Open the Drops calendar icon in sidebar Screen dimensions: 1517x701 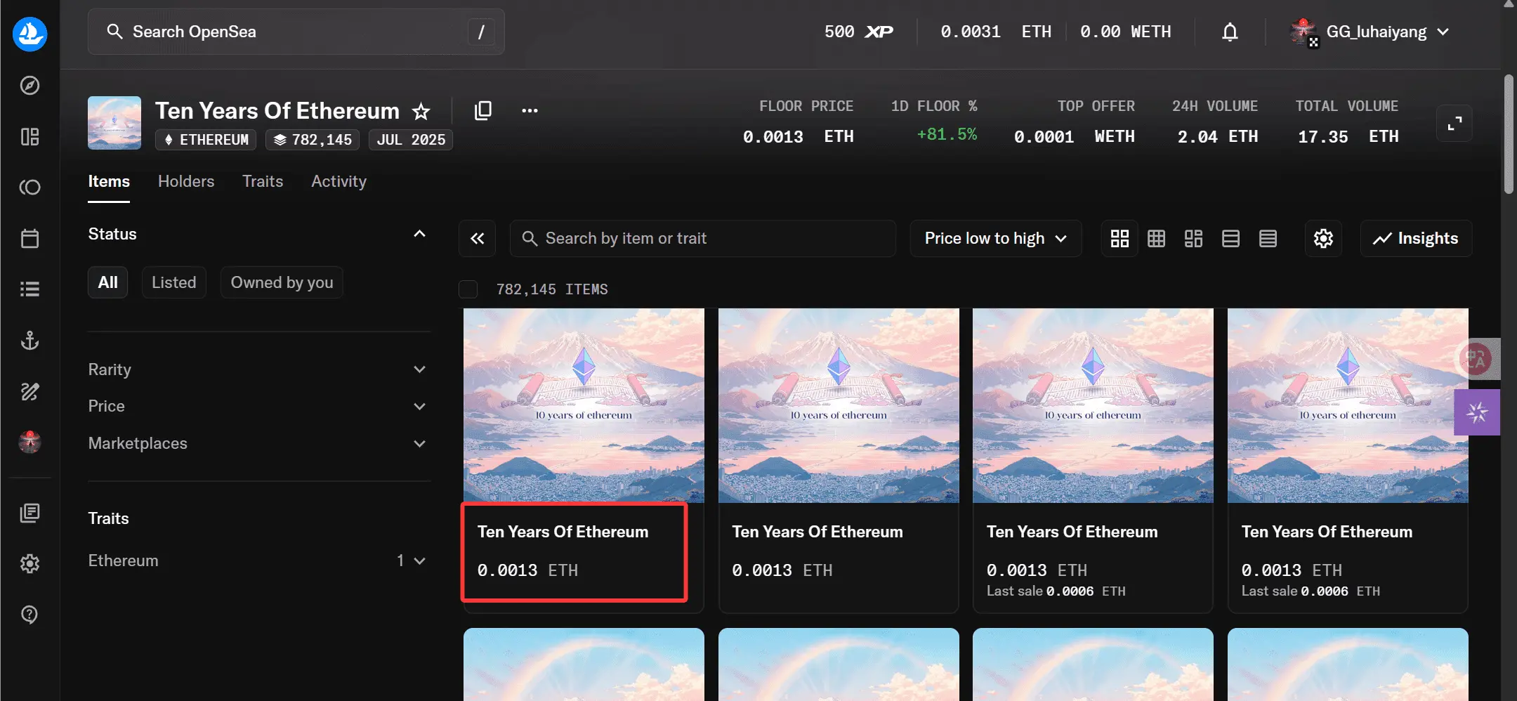pos(29,238)
